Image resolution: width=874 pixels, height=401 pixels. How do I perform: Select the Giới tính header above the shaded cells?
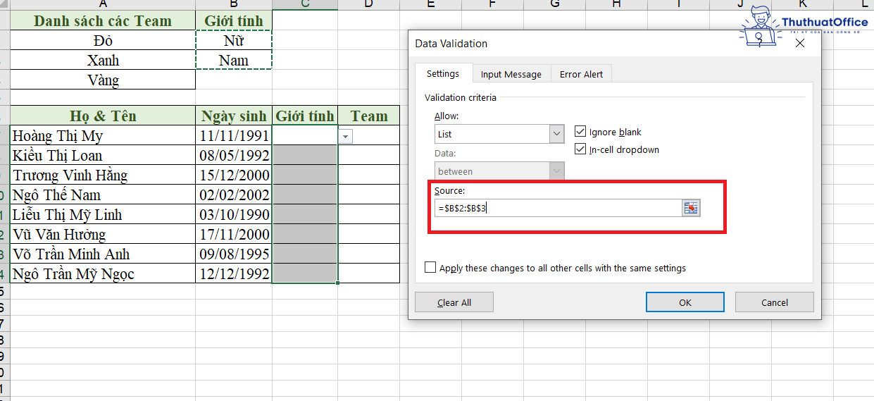pos(305,116)
